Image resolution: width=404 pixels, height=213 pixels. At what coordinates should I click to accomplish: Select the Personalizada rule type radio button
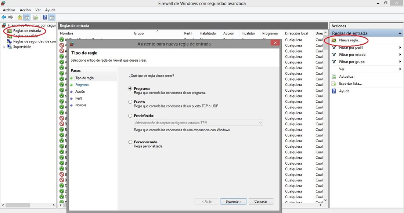tap(130, 142)
